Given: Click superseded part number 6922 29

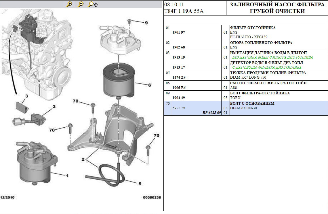Looking at the screenshot, I should [x=178, y=108].
